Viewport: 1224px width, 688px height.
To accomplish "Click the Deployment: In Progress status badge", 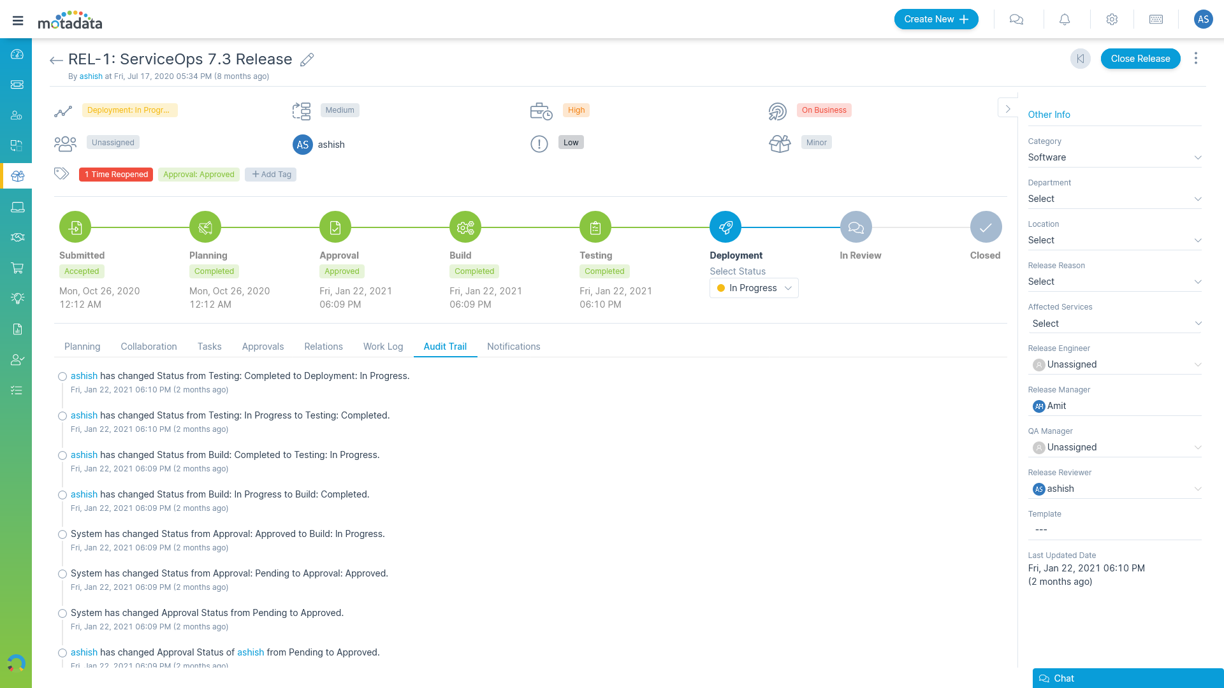I will [129, 110].
